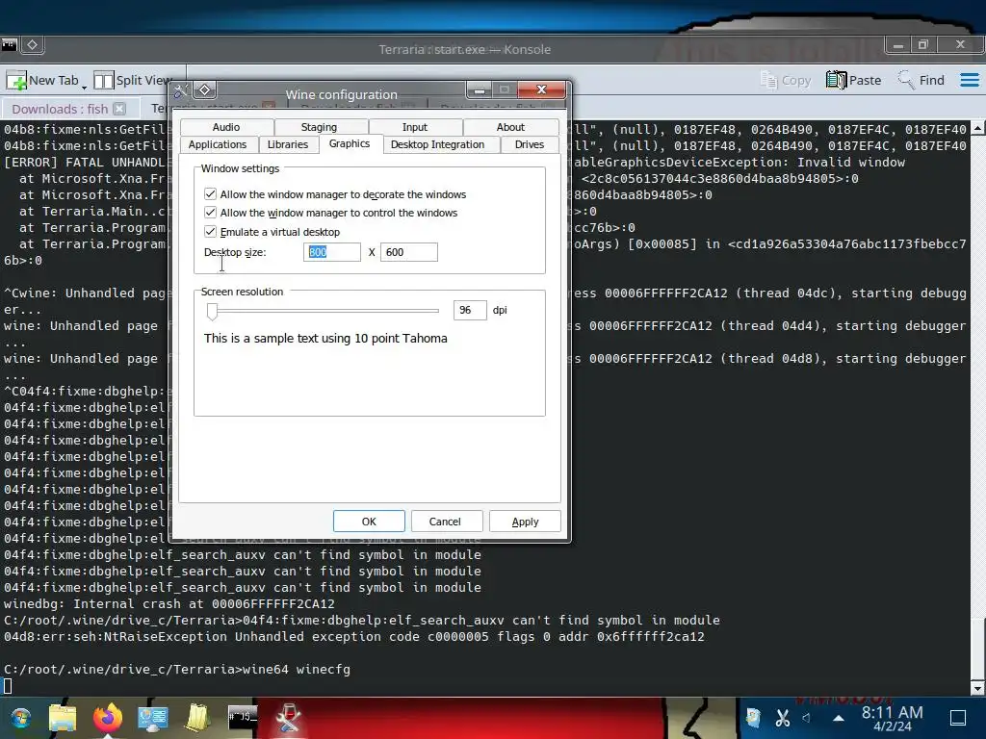Open a New Tab in Konsole
Viewport: 986px width, 739px height.
click(42, 81)
